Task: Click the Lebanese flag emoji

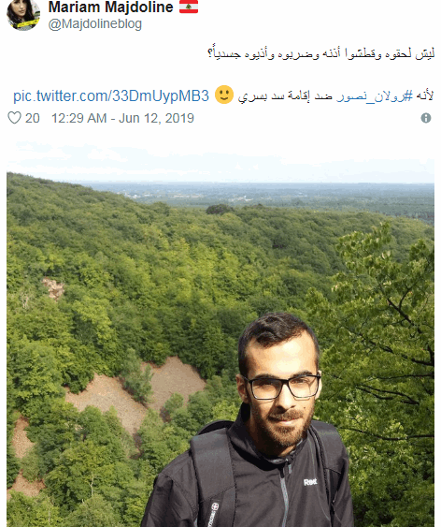Action: [189, 7]
